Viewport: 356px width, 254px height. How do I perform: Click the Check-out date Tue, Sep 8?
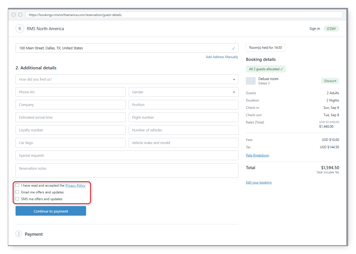pyautogui.click(x=331, y=115)
